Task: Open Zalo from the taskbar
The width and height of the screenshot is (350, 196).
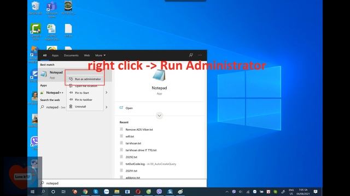Action: tap(107, 192)
